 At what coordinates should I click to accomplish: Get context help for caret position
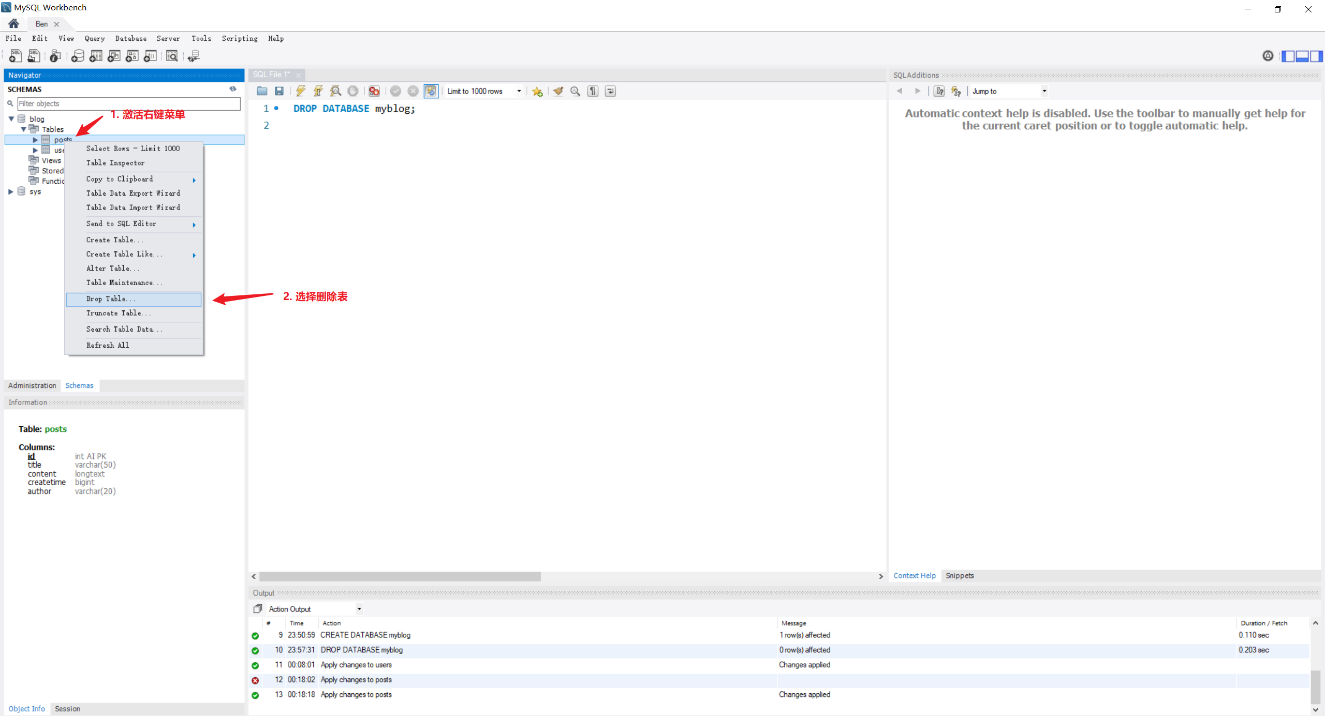point(939,91)
